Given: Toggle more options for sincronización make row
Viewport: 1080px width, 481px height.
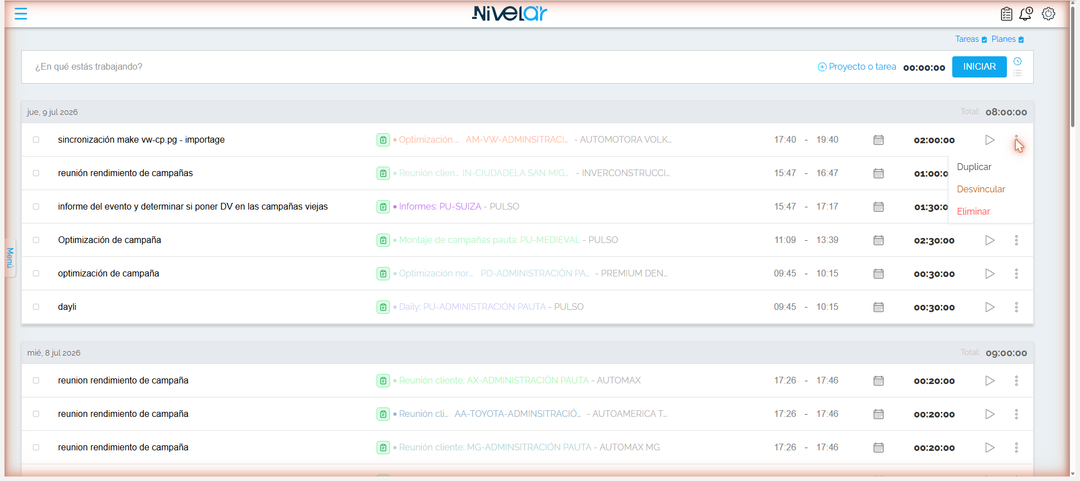Looking at the screenshot, I should 1016,140.
